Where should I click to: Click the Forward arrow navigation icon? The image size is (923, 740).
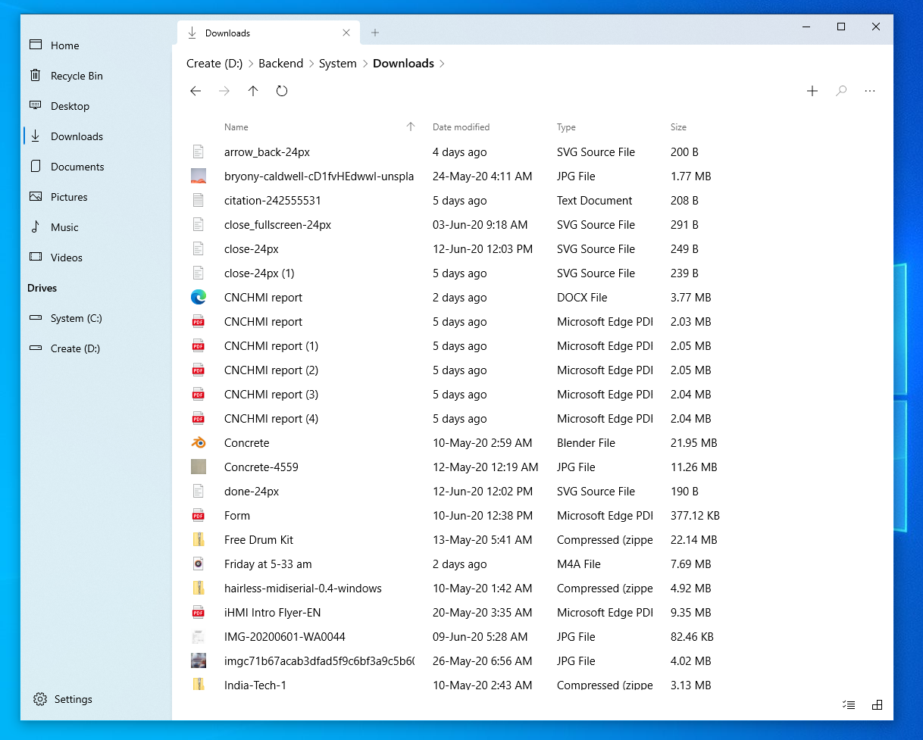[x=224, y=91]
